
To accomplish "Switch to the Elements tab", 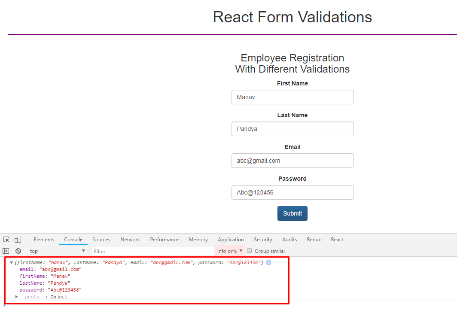I will pos(44,239).
